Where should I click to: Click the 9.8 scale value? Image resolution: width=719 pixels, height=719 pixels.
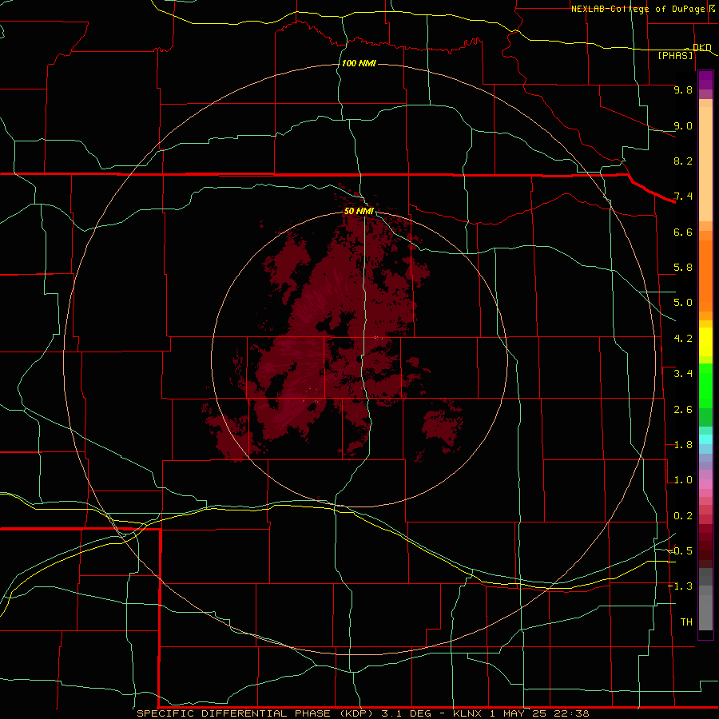click(683, 89)
